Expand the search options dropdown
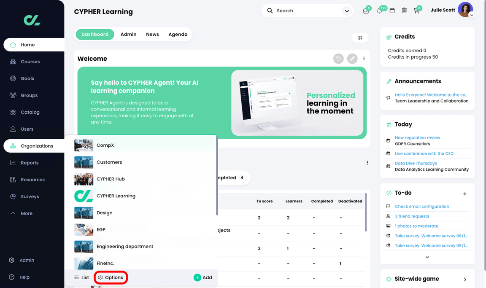This screenshot has width=486, height=288. 347,11
